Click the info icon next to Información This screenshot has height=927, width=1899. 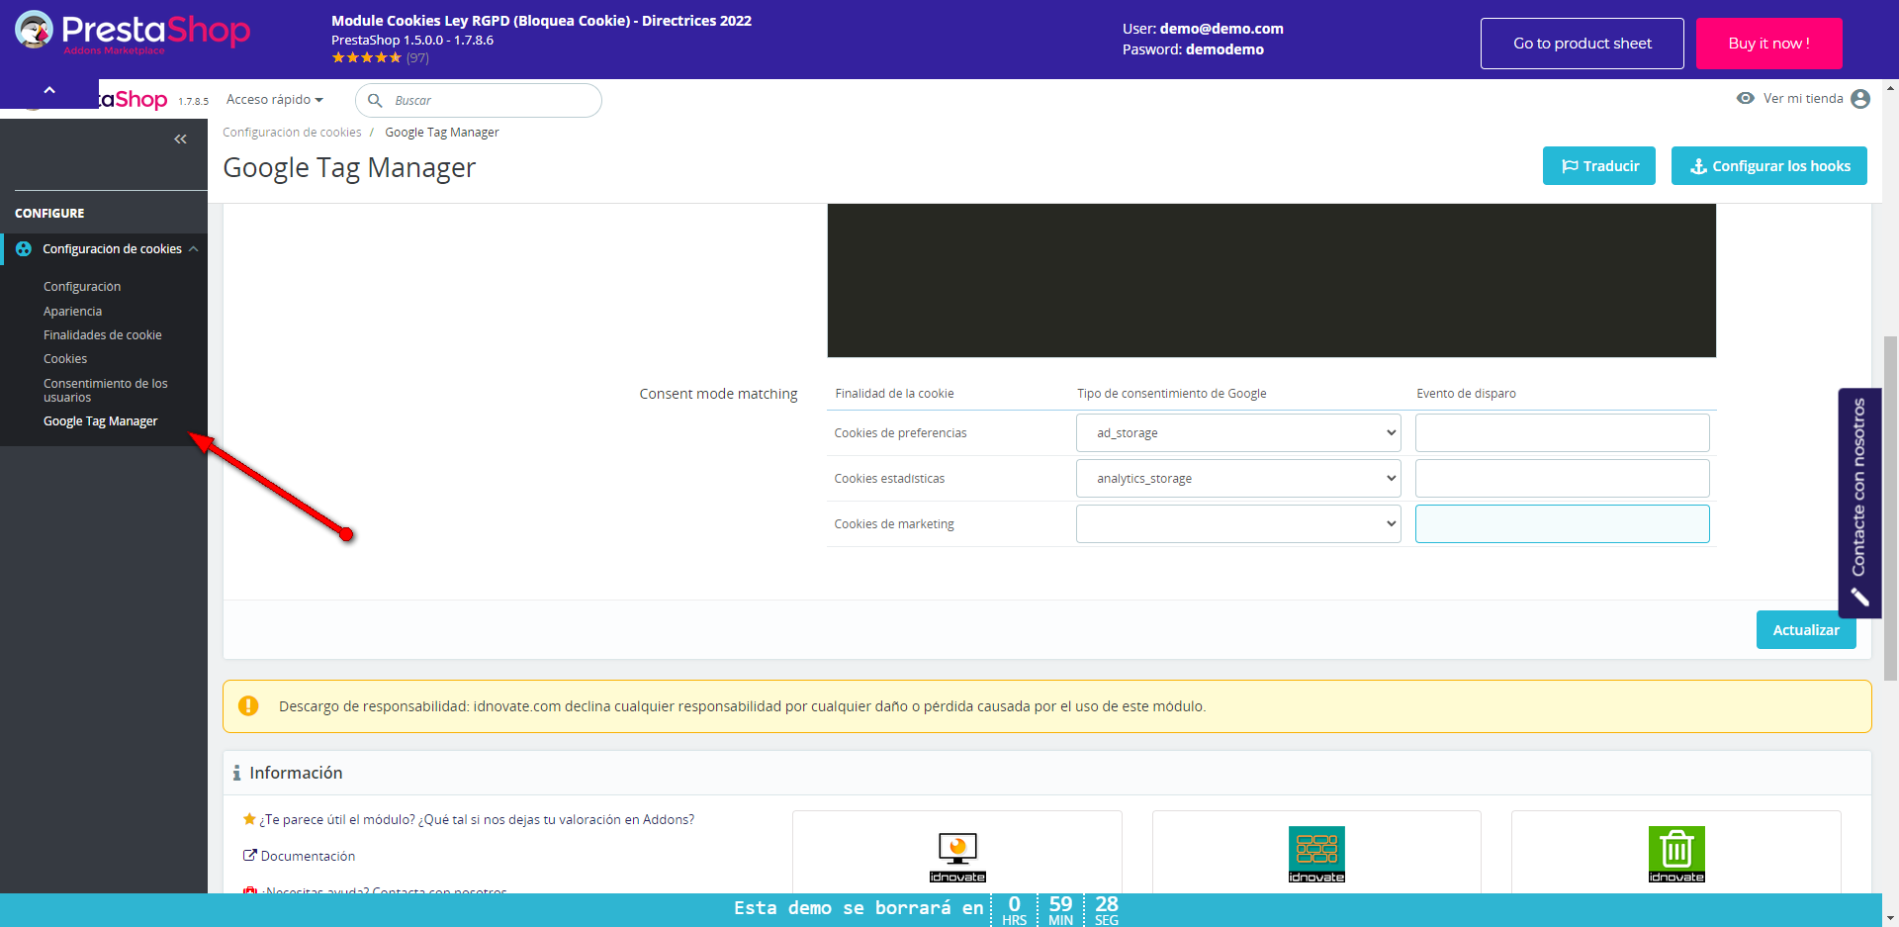[x=236, y=773]
